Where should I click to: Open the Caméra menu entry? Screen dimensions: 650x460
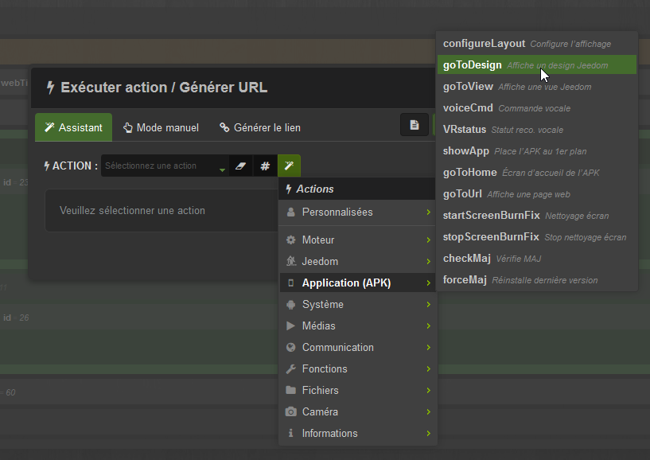point(358,412)
